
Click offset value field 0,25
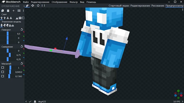point(19,59)
